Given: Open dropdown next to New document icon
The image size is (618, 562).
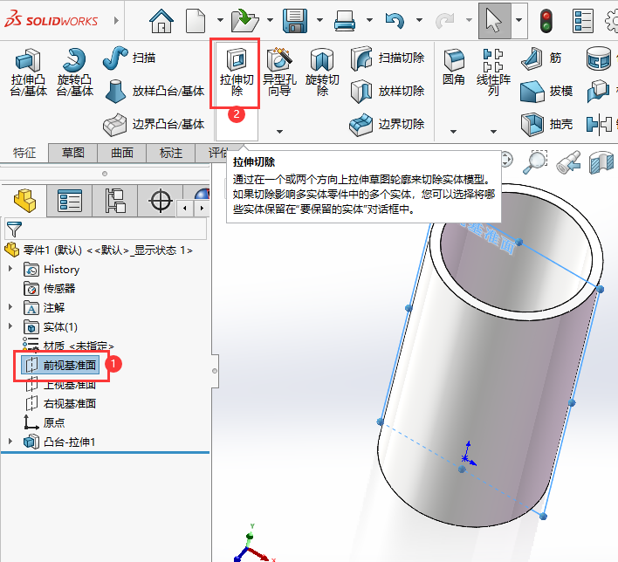Looking at the screenshot, I should coord(220,20).
